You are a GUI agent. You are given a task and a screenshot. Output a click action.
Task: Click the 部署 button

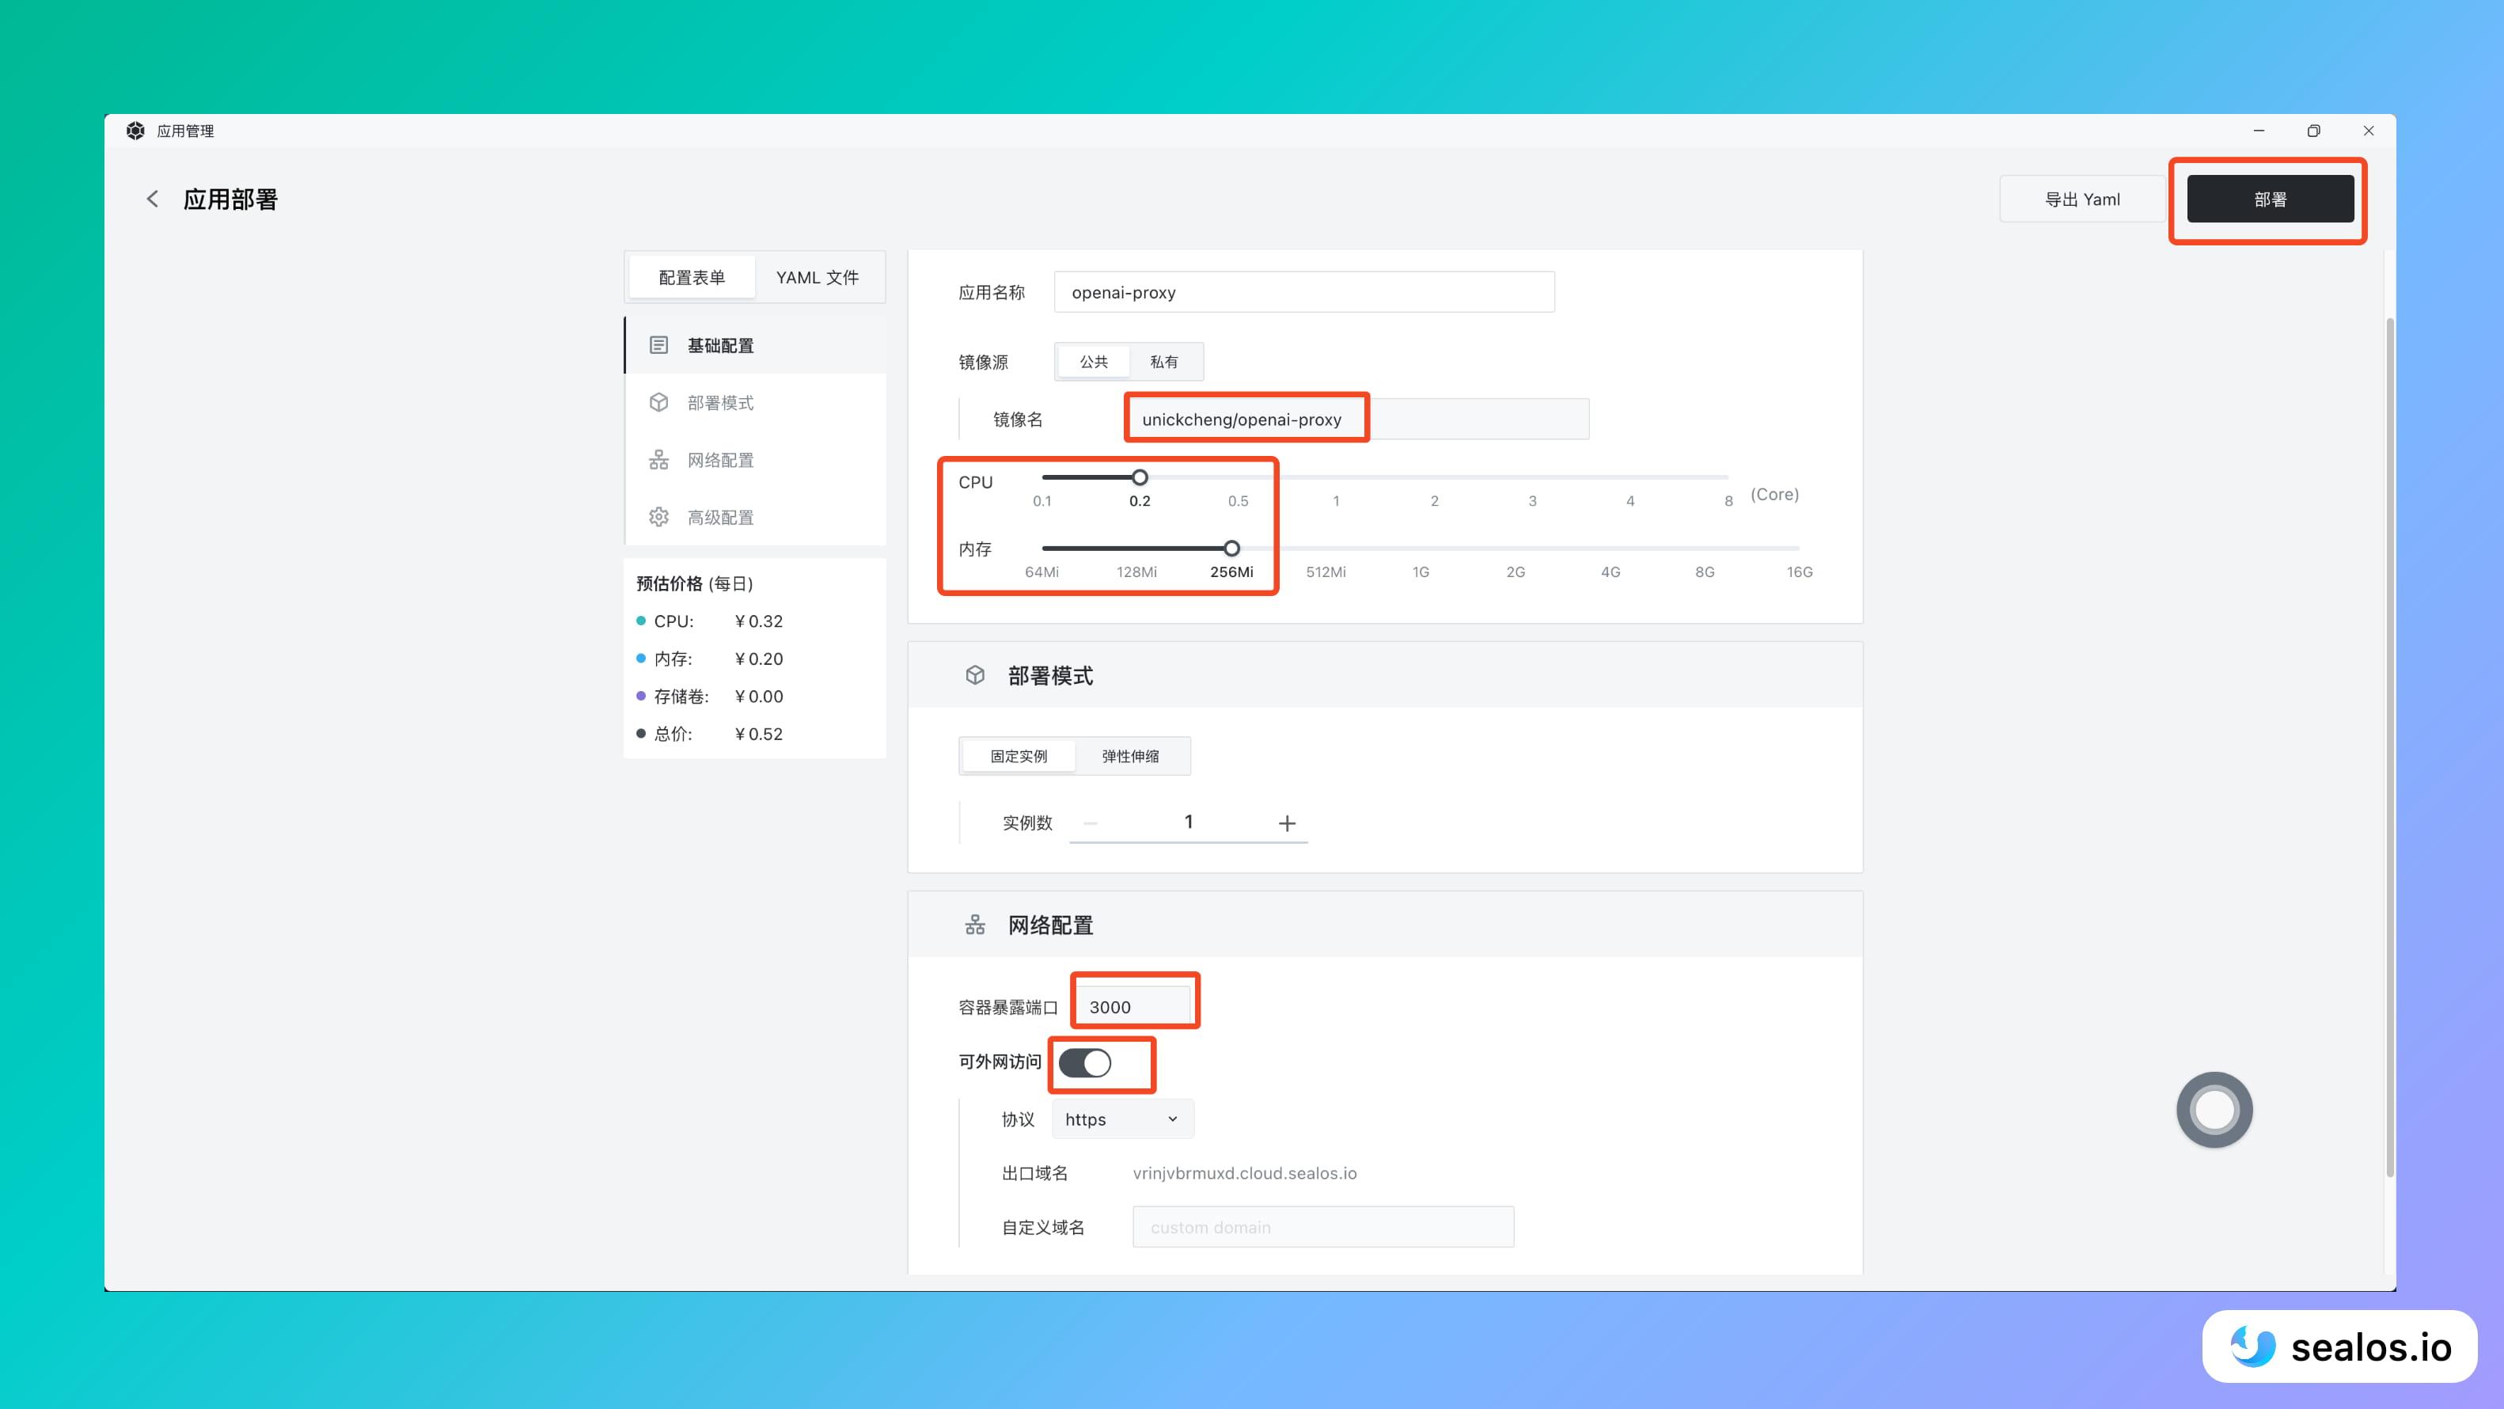(2270, 199)
